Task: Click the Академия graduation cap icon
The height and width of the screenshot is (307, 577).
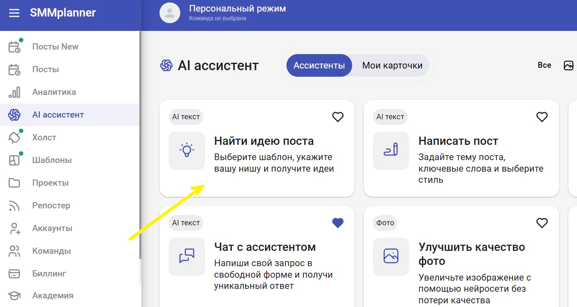Action: pos(14,295)
